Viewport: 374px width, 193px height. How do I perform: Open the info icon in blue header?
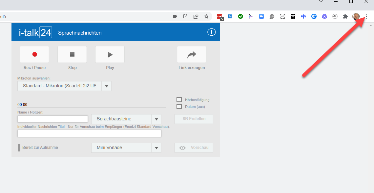[x=212, y=32]
